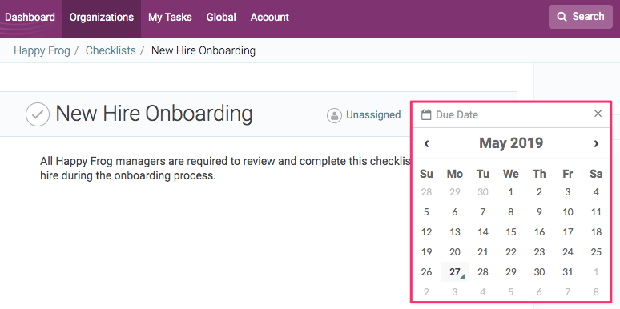Open the Dashboard menu item
The height and width of the screenshot is (309, 620).
30,18
